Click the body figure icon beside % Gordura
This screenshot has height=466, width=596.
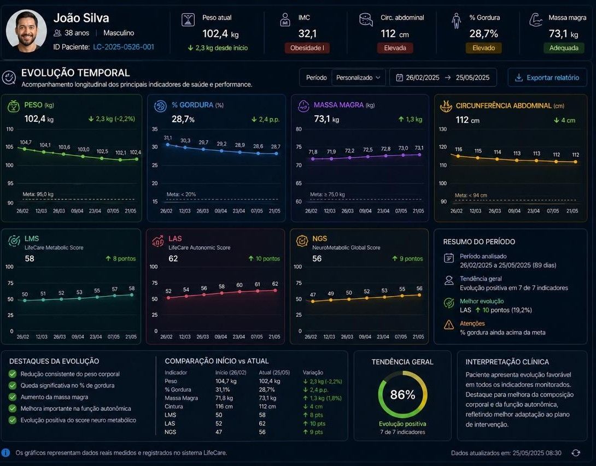click(456, 21)
